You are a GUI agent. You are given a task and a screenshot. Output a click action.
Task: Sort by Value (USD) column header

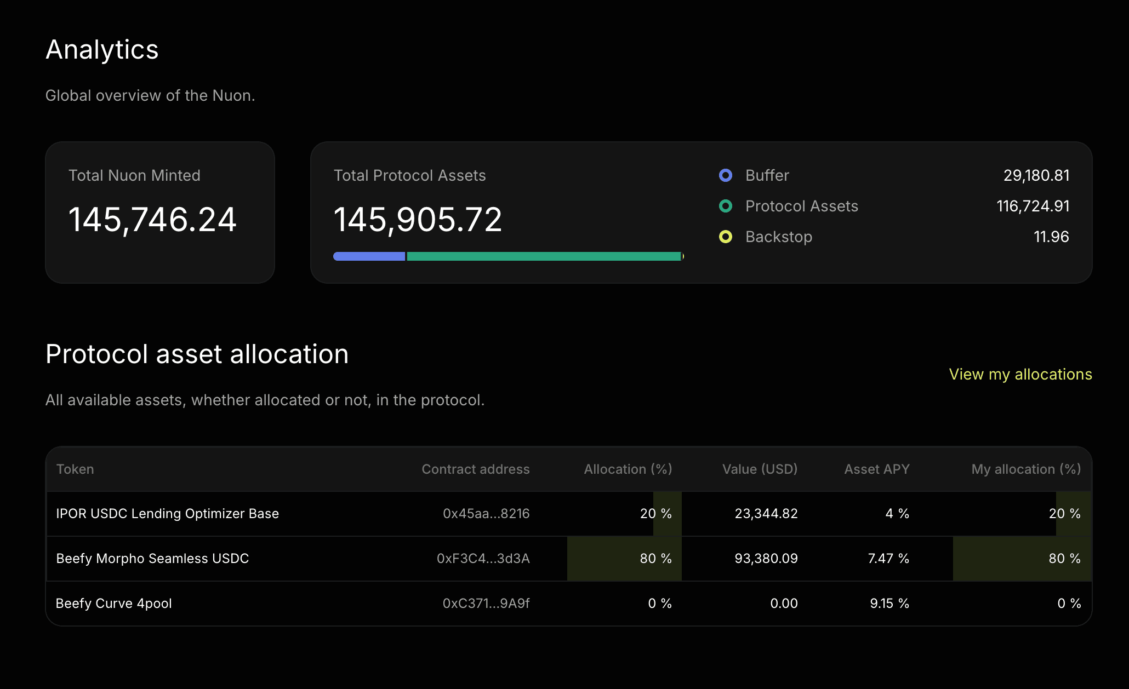[760, 469]
